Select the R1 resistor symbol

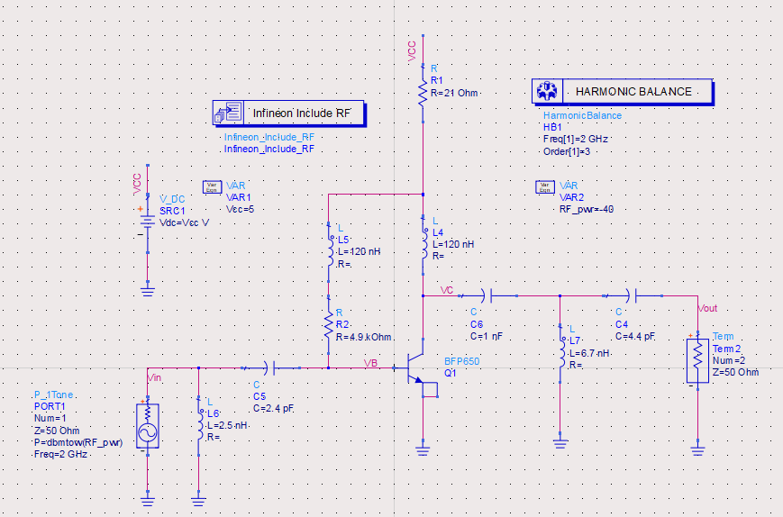(x=421, y=91)
